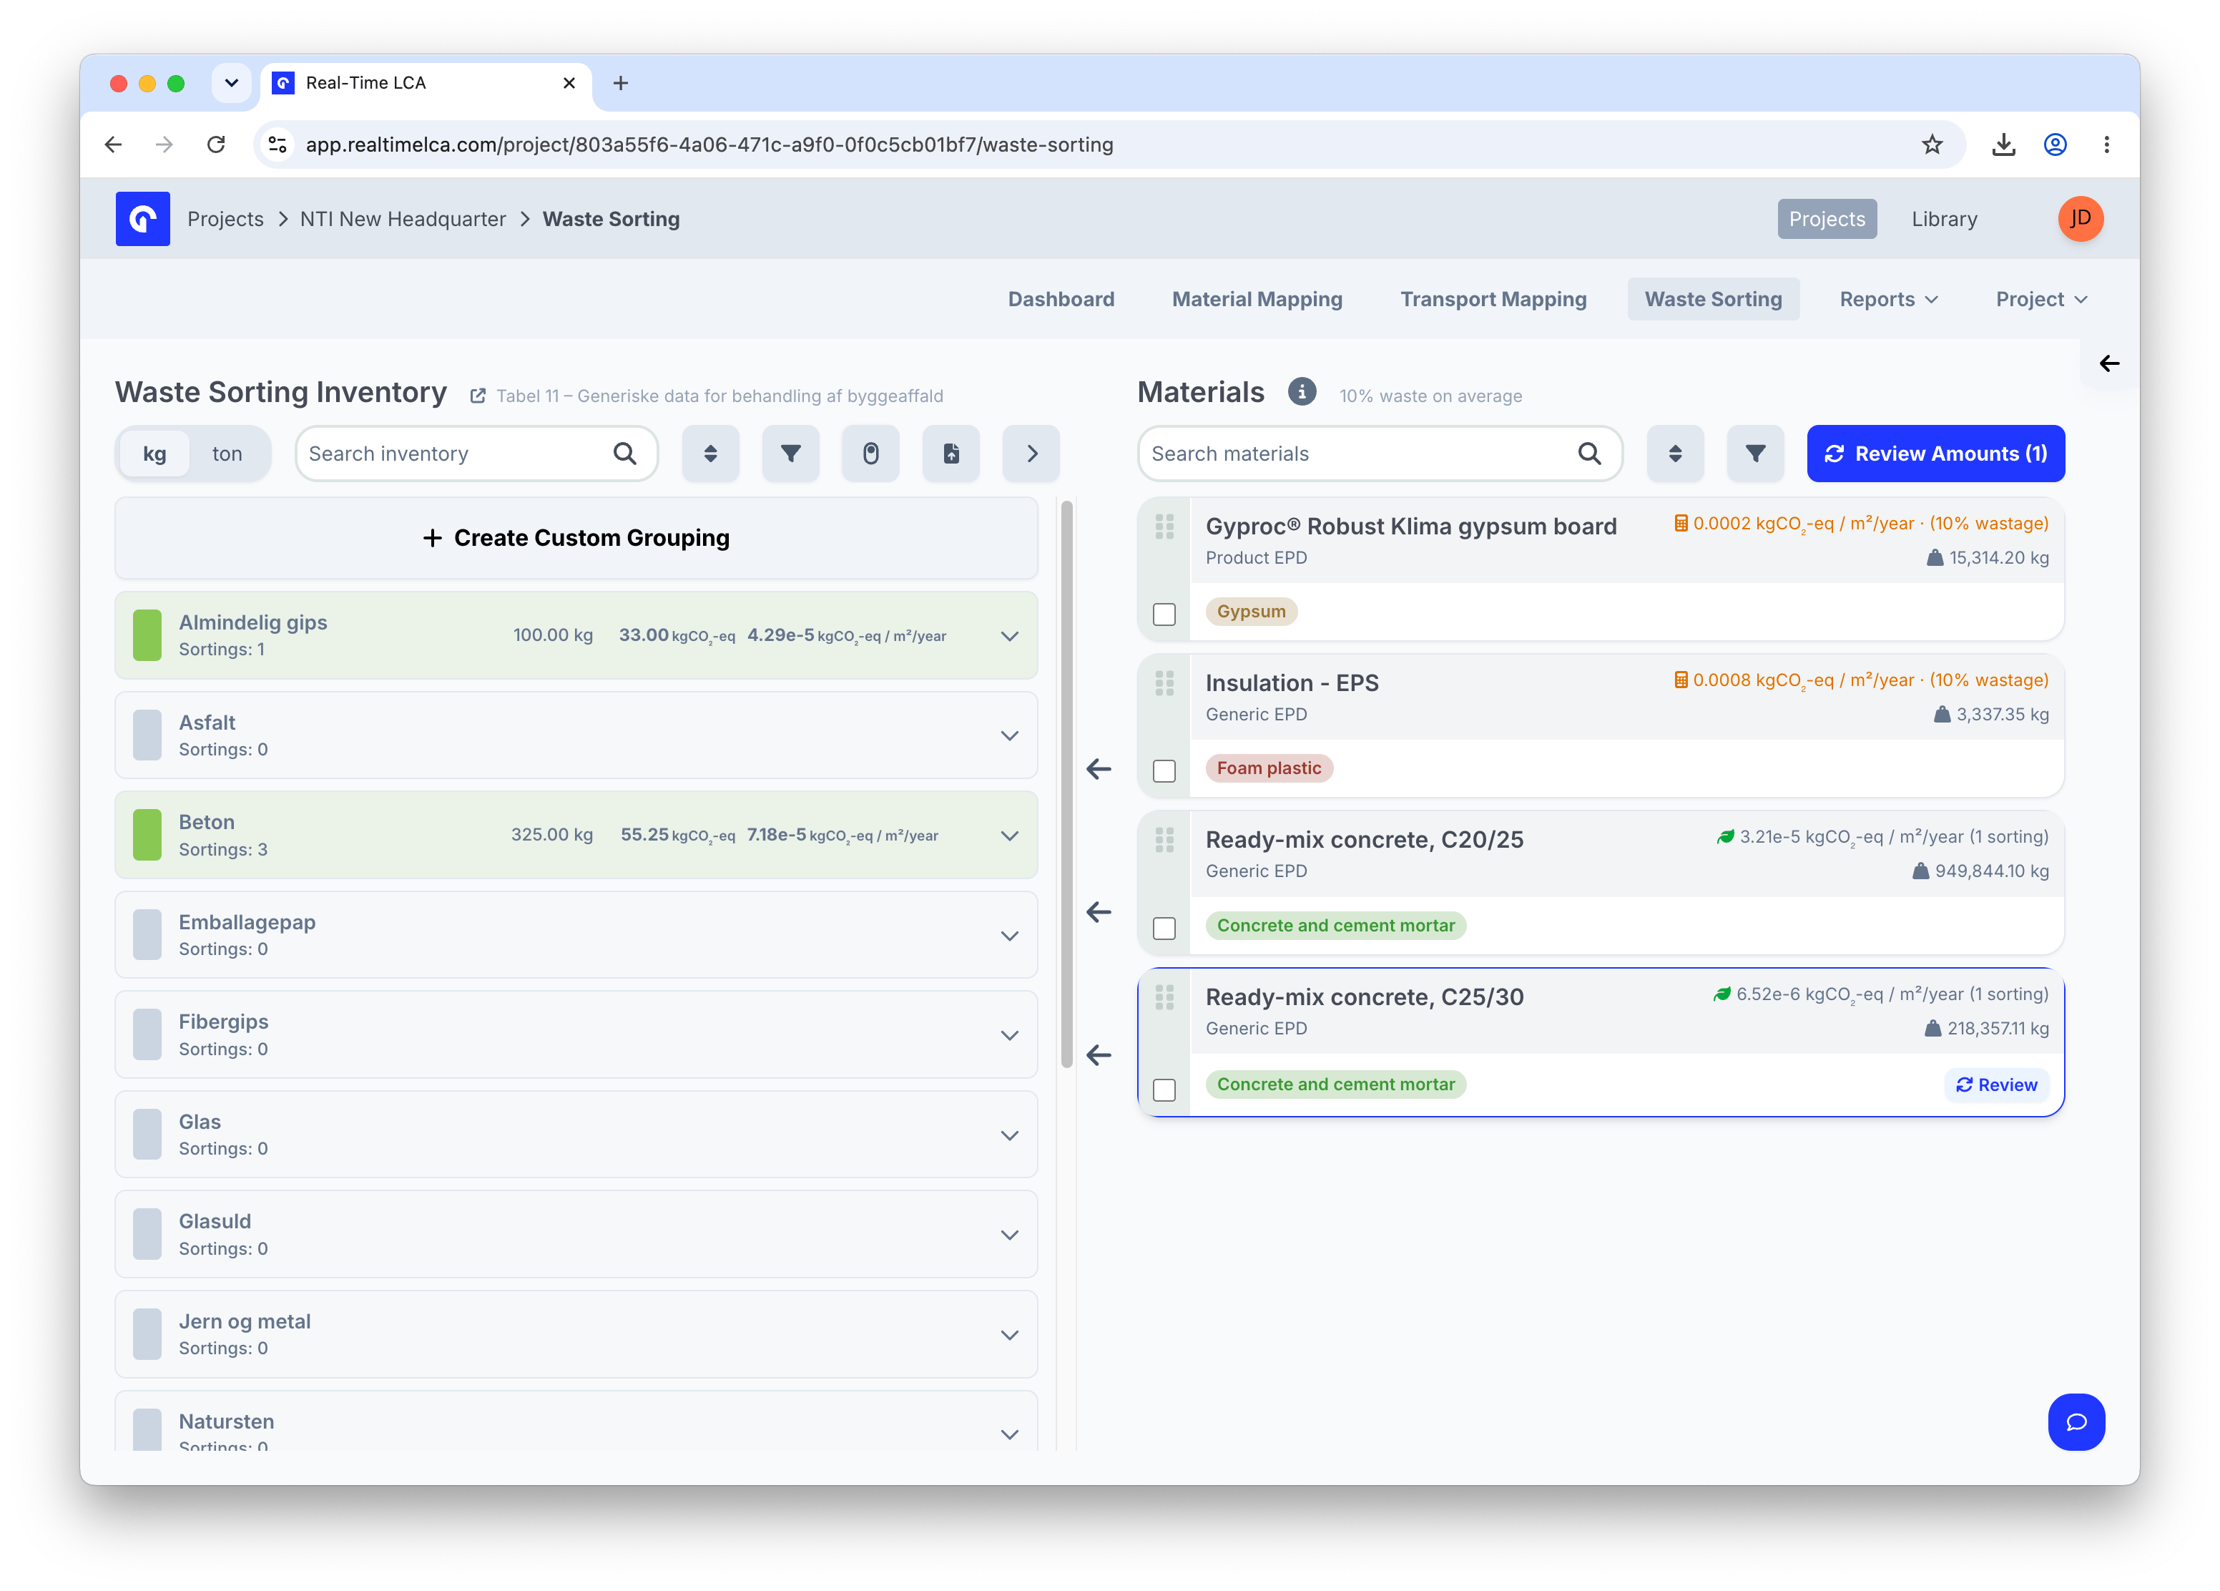Switch units to kg
This screenshot has height=1591, width=2220.
click(154, 454)
